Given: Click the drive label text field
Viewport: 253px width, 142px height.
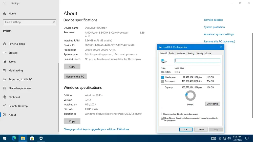Looking at the screenshot, I should (197, 61).
